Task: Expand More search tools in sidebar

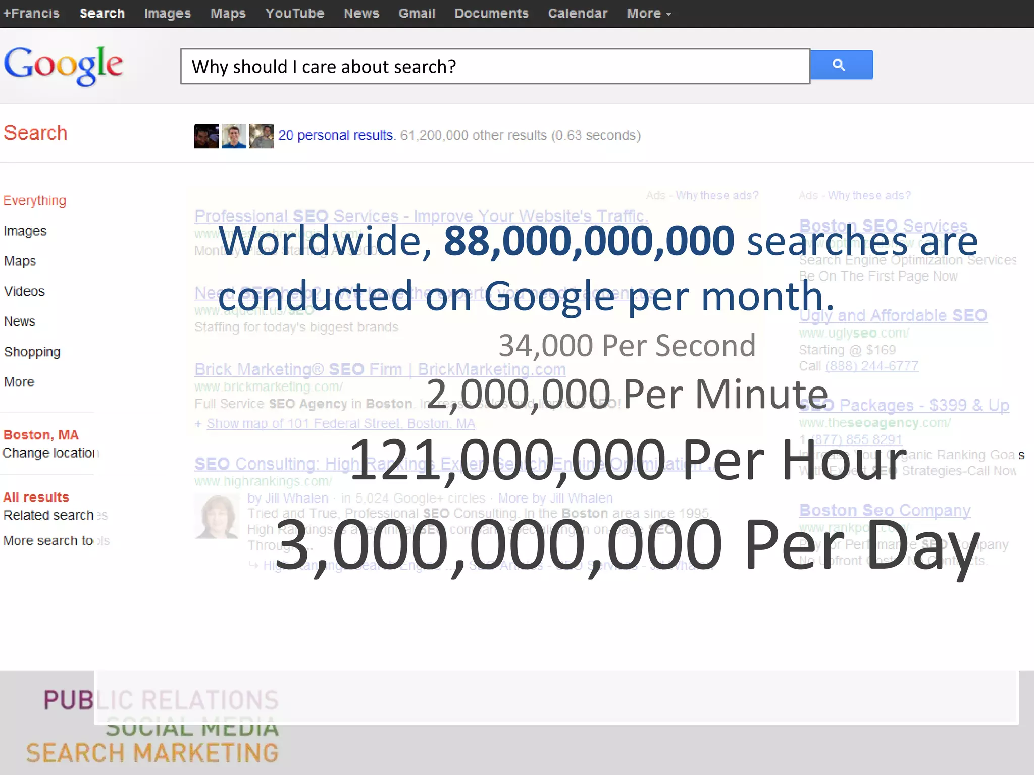Action: pos(57,541)
